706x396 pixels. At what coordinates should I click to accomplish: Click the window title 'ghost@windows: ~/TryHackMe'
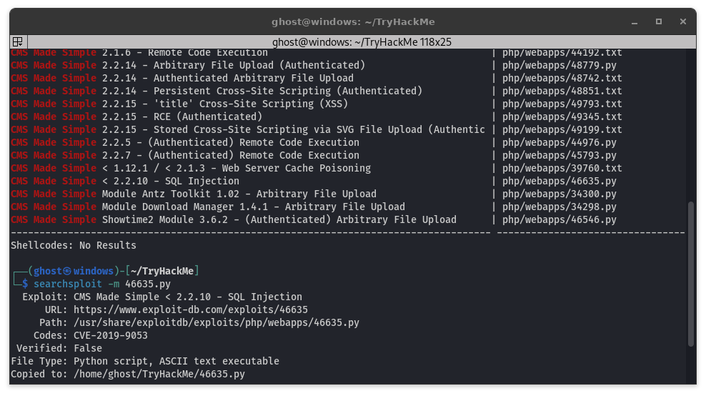click(x=352, y=21)
